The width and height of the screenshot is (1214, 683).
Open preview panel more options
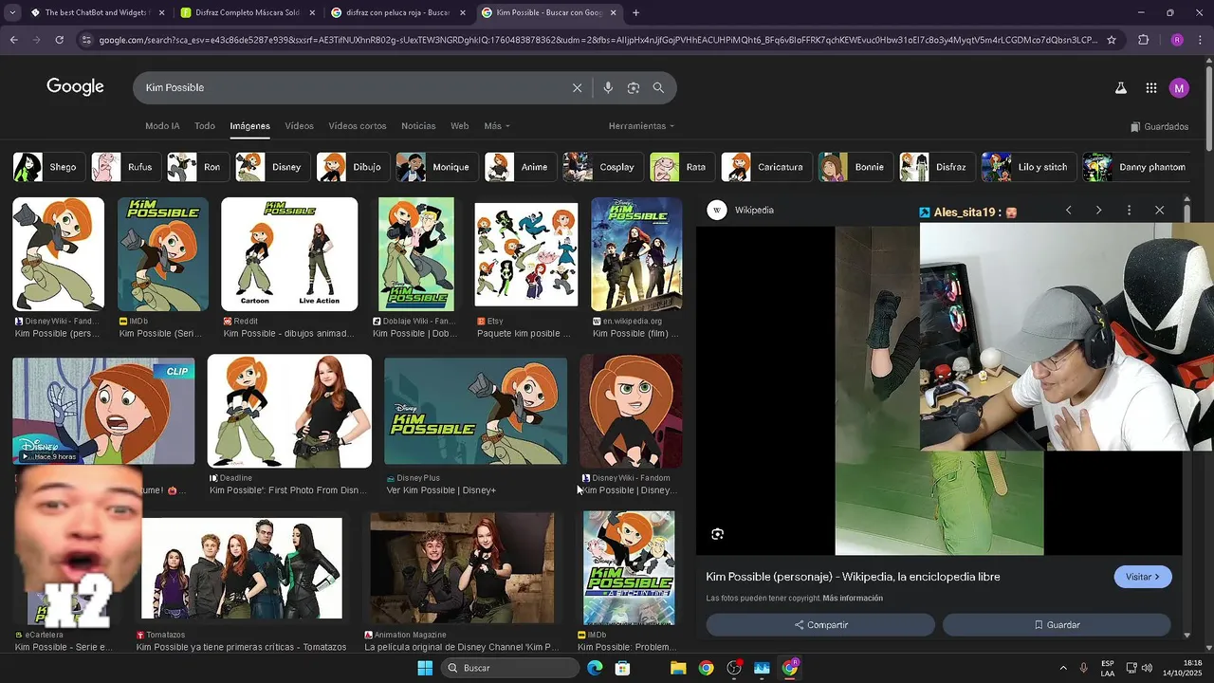pyautogui.click(x=1129, y=210)
